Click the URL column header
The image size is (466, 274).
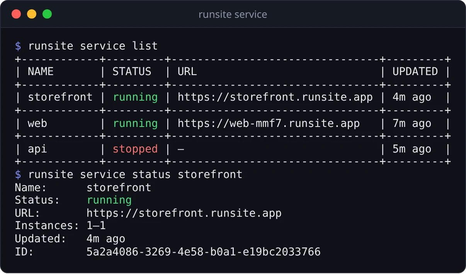click(x=187, y=72)
